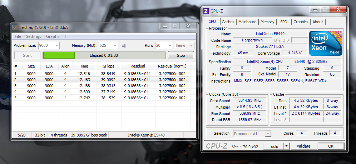Select result row with 38.1539 GFlops

[101, 98]
